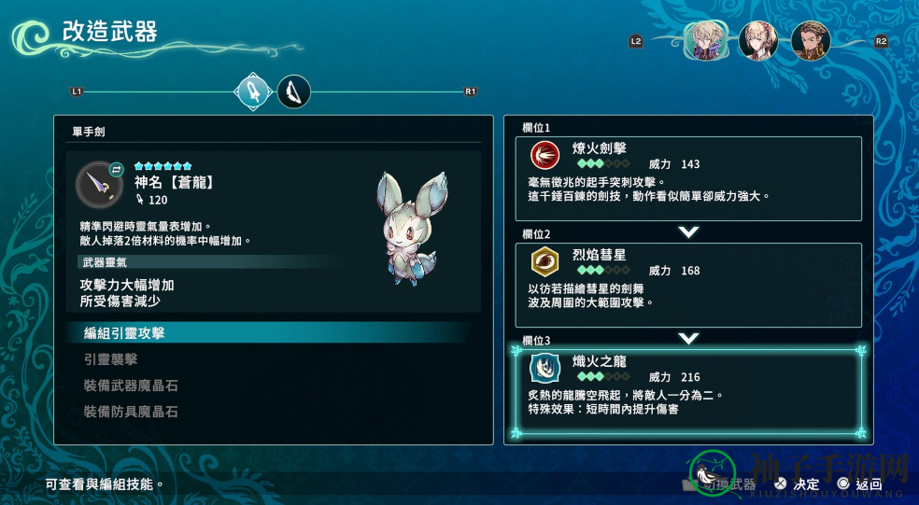Image resolution: width=919 pixels, height=505 pixels.
Task: Select the brown-haired male character portrait
Action: click(x=811, y=40)
